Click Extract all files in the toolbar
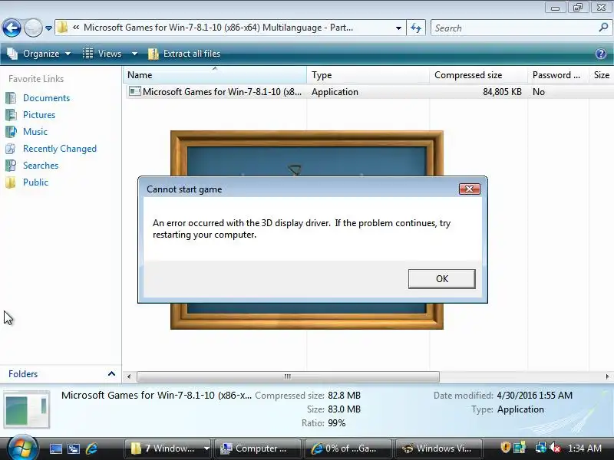 click(184, 54)
